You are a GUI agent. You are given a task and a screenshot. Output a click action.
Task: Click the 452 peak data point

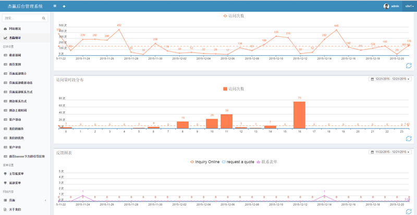click(x=119, y=30)
